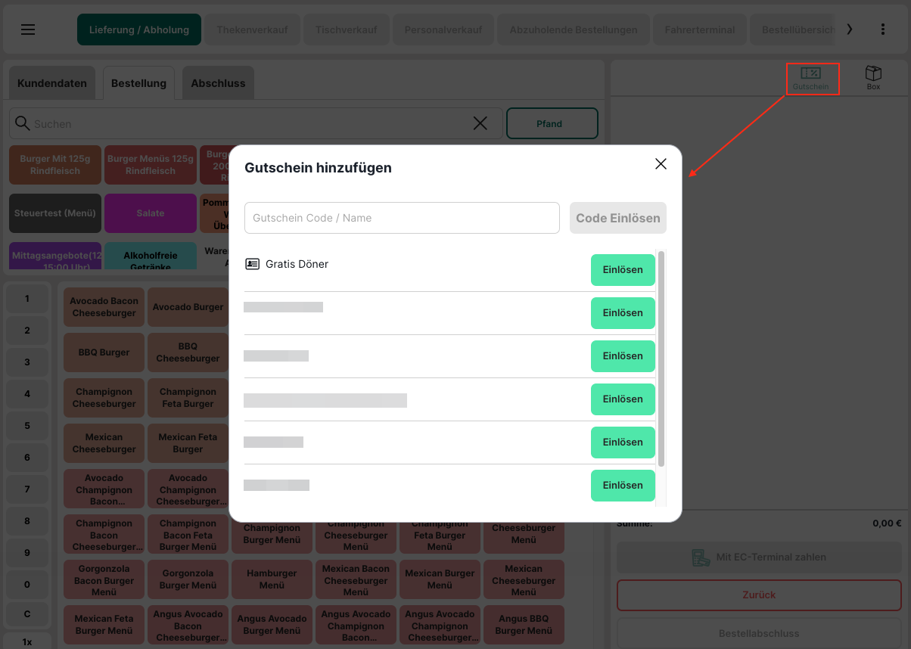This screenshot has height=649, width=911.
Task: Click the Zurück button
Action: point(759,595)
